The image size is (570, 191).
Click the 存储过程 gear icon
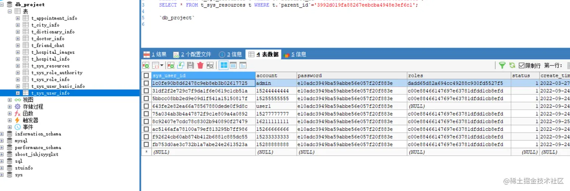17,107
